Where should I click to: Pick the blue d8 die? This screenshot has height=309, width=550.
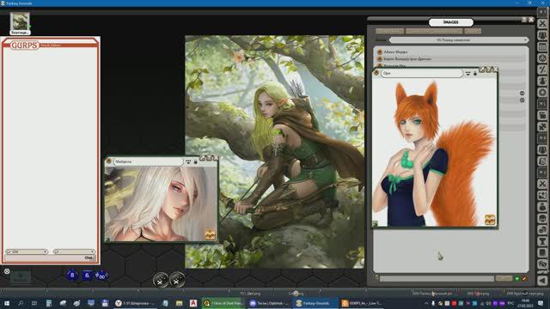(72, 276)
